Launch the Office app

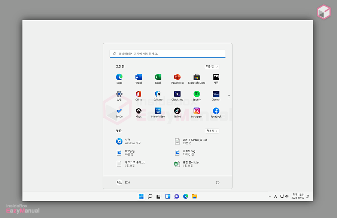pos(139,96)
